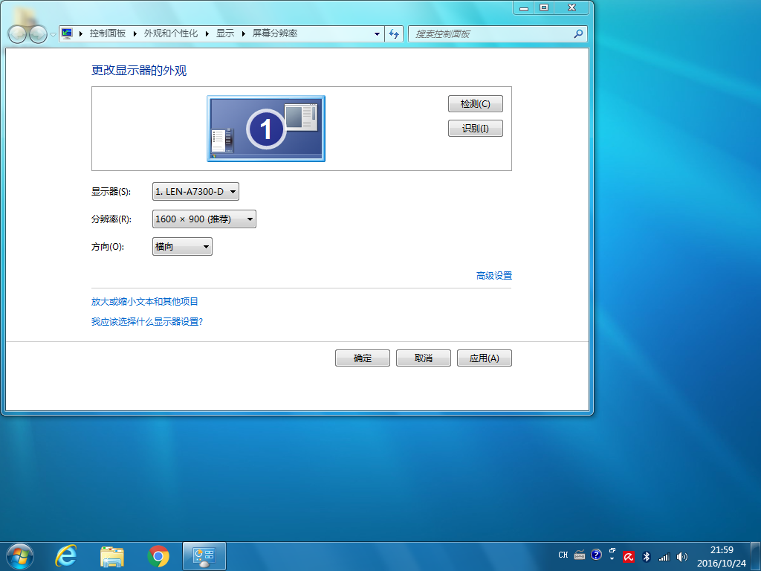The height and width of the screenshot is (571, 761).
Task: Click the Forward navigation arrow
Action: click(38, 34)
